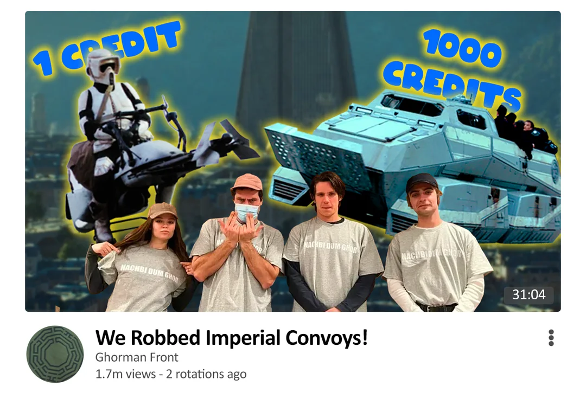Click the "2 rotations ago" upload date

pos(206,374)
